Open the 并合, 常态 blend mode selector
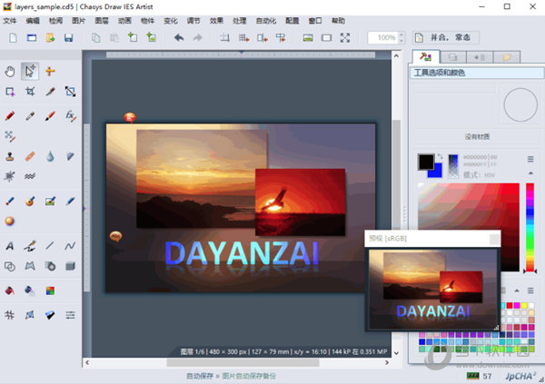Viewport: 545px width, 384px height. 446,37
